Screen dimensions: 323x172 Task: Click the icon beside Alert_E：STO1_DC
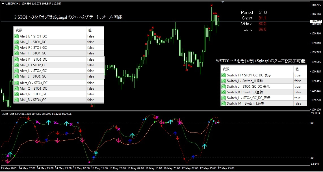point(16,36)
